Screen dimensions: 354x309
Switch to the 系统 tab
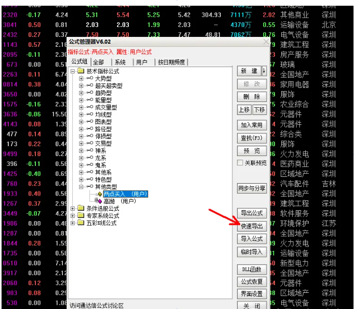coord(120,62)
